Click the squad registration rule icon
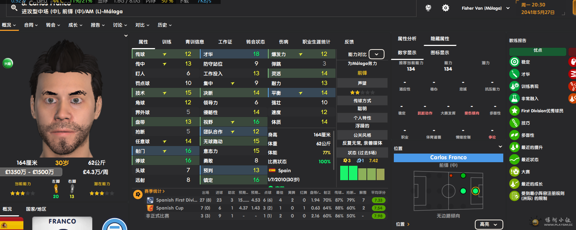 514,196
